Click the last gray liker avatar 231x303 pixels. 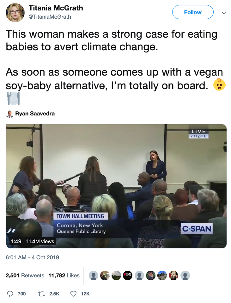(185, 275)
